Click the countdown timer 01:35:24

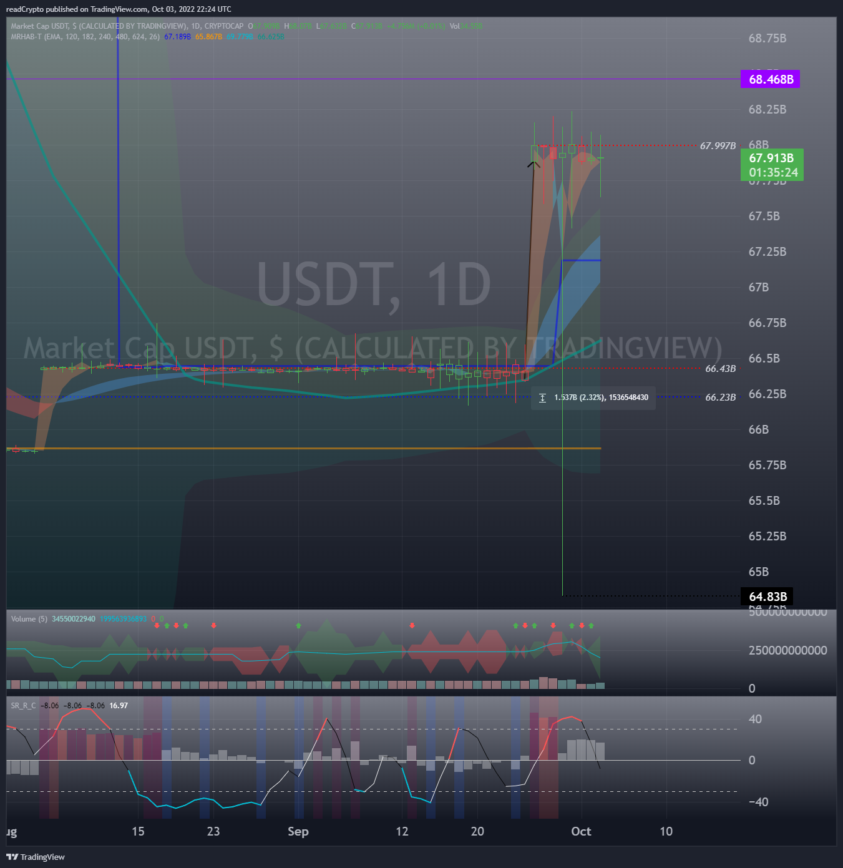pyautogui.click(x=773, y=173)
